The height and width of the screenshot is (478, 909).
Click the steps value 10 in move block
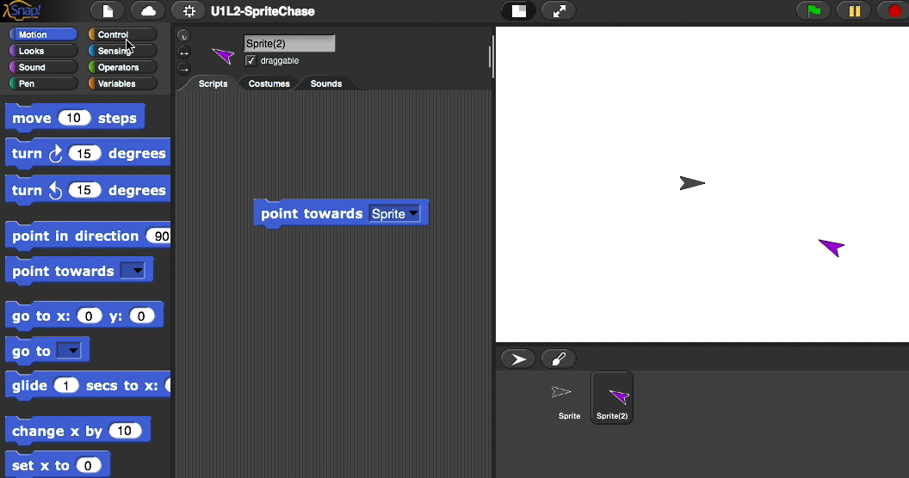pyautogui.click(x=74, y=118)
